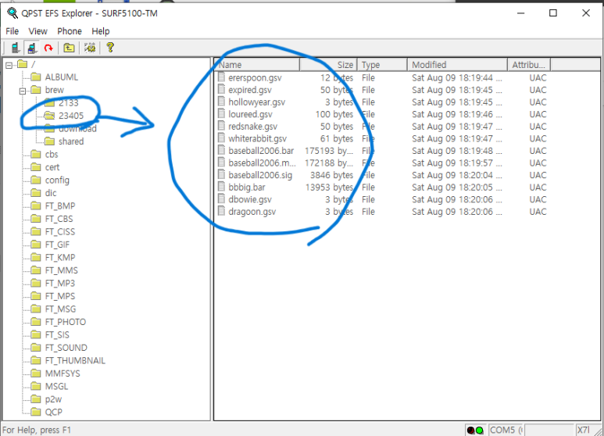Image resolution: width=604 pixels, height=436 pixels.
Task: Click the red status LED in status bar
Action: click(470, 431)
